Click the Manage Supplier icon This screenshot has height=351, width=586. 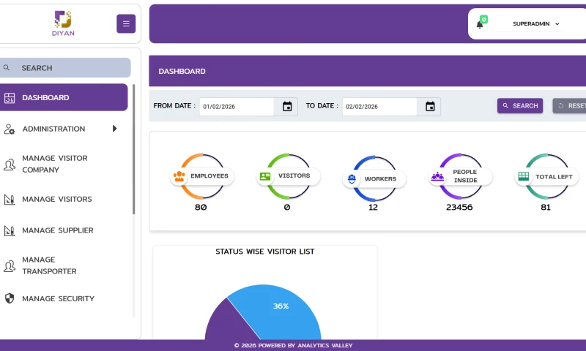coord(10,231)
